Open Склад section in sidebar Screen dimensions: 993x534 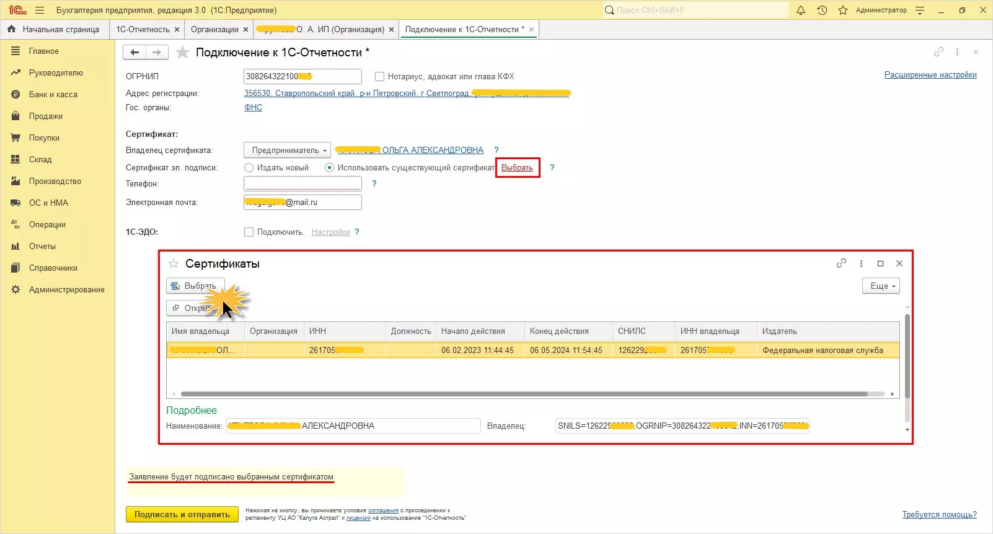40,159
